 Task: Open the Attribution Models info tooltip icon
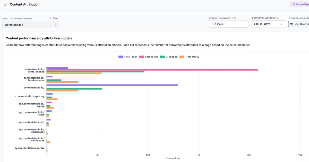[x=235, y=18]
